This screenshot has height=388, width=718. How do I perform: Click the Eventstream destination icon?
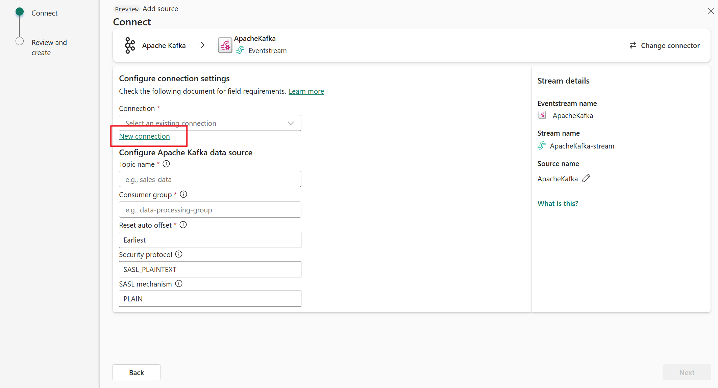[224, 44]
